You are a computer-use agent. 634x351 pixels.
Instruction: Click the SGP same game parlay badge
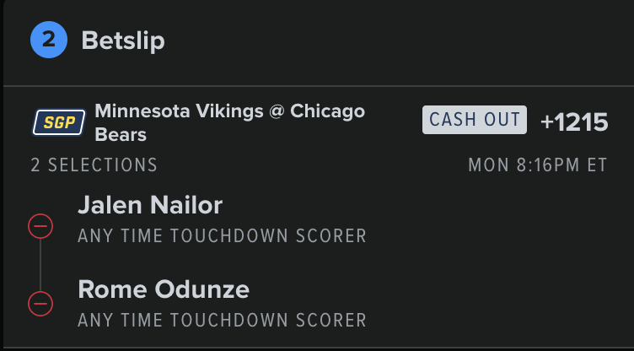point(59,122)
